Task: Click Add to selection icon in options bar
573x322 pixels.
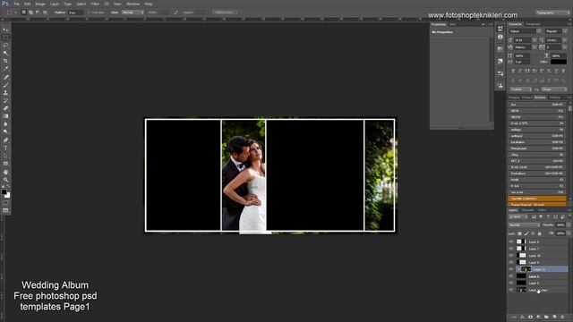Action: [30, 13]
